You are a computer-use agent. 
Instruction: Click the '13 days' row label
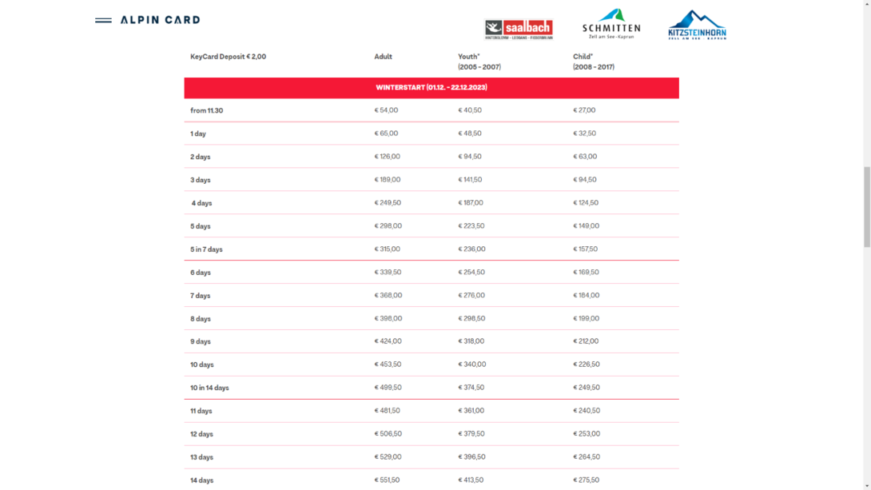tap(201, 457)
